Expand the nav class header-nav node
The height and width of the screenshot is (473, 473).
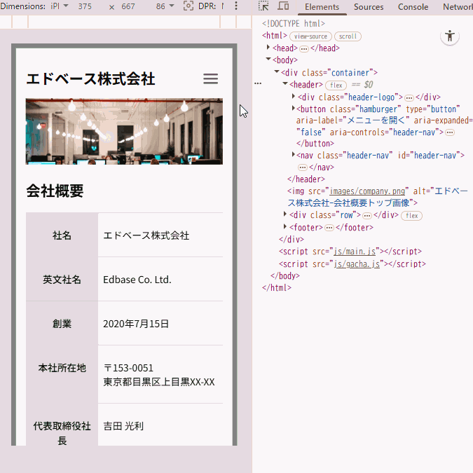[293, 154]
